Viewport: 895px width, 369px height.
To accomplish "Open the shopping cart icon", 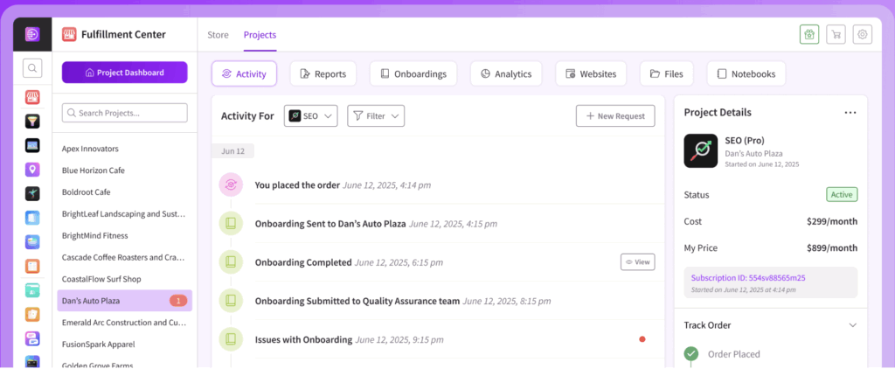I will (836, 34).
